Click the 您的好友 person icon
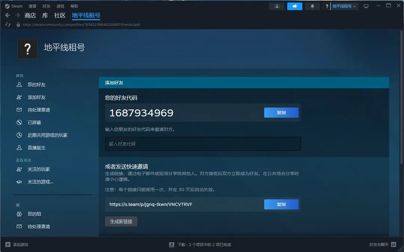The image size is (404, 252). point(19,84)
